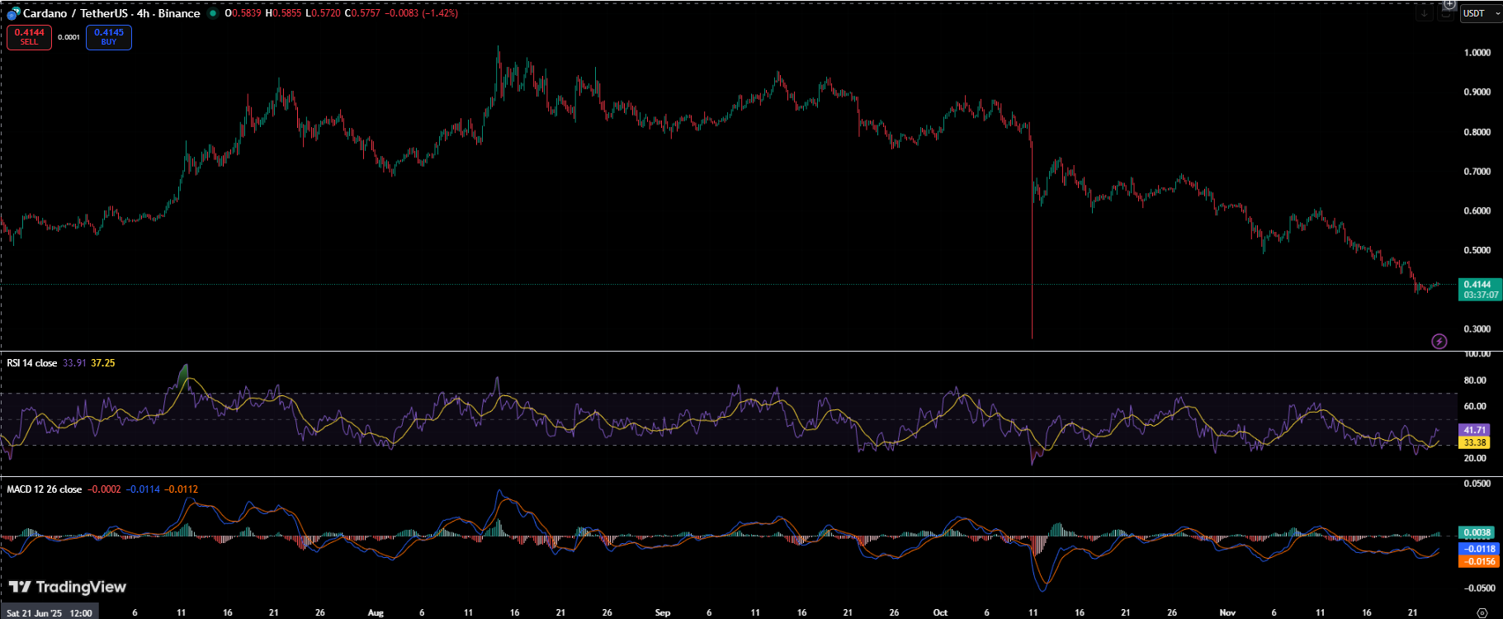
Task: Click the Cardano symbol logo icon
Action: 13,13
